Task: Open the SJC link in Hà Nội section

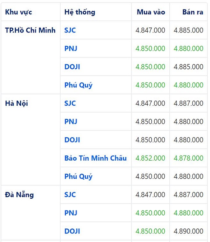Action: click(x=70, y=103)
